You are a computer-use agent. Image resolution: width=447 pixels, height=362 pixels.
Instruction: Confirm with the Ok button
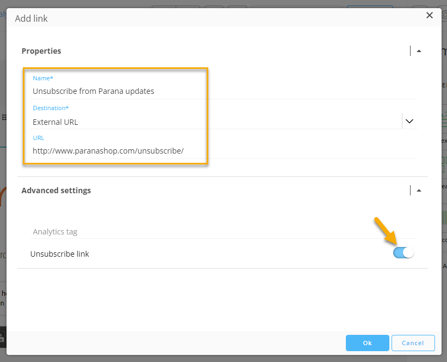tap(367, 343)
